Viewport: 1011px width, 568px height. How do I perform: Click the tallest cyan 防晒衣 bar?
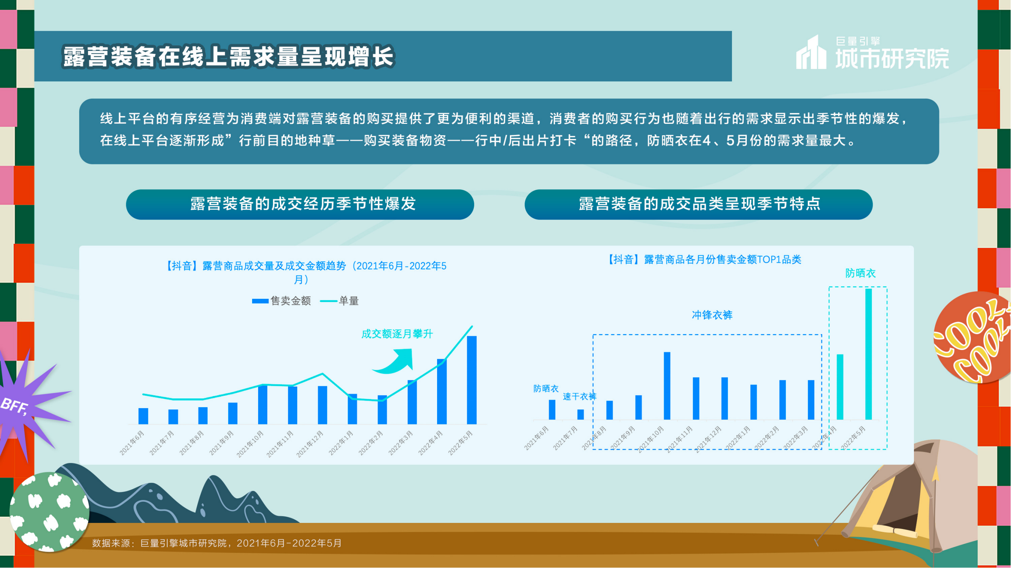[x=868, y=354]
